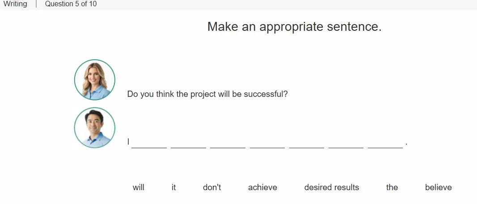477x204 pixels.
Task: Click the third blank in the sentence
Action: [x=228, y=143]
